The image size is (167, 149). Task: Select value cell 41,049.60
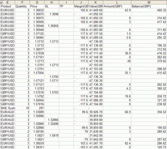[96, 10]
